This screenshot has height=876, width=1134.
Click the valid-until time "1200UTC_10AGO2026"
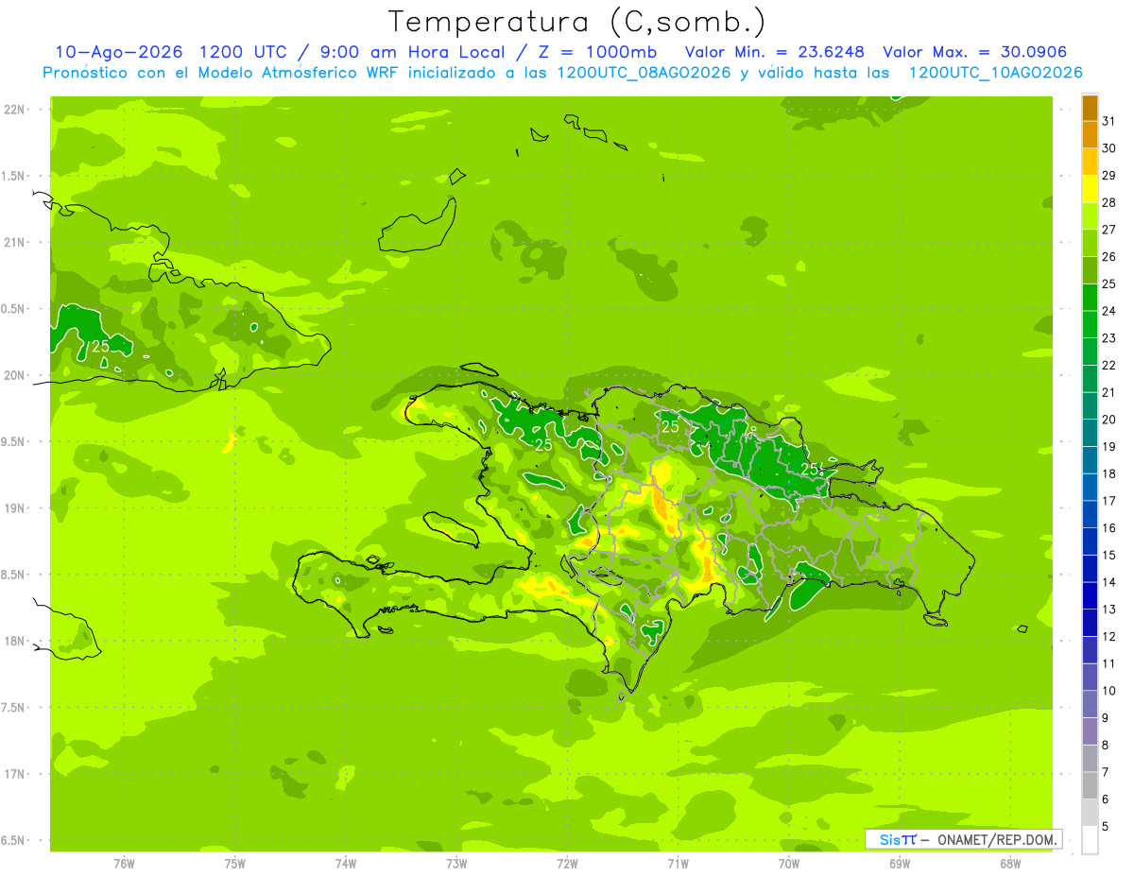coord(995,73)
